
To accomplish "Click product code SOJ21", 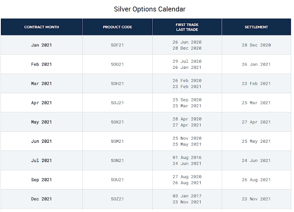I will tap(117, 103).
